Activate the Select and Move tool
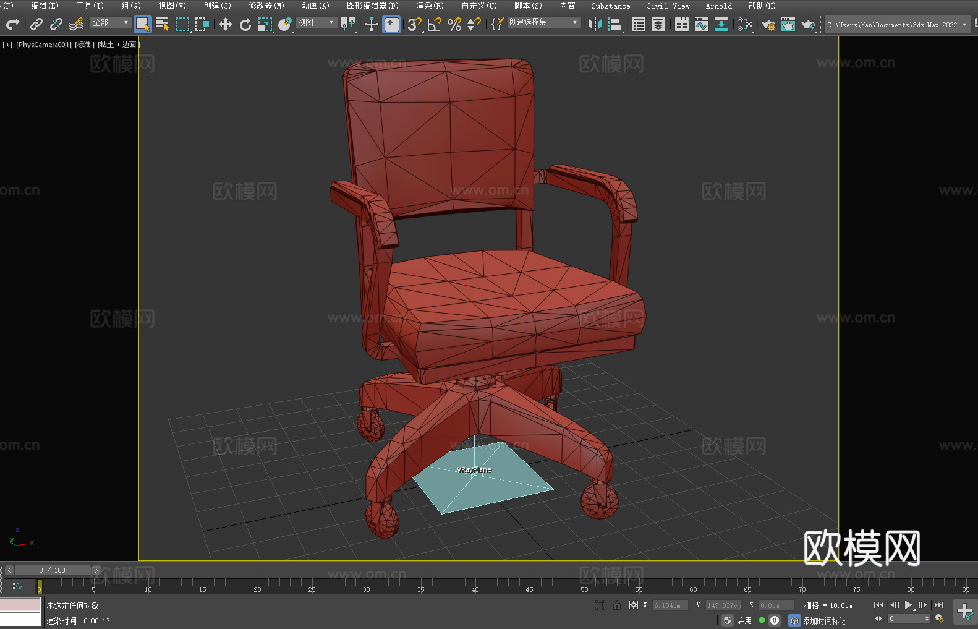The image size is (978, 629). pos(226,24)
